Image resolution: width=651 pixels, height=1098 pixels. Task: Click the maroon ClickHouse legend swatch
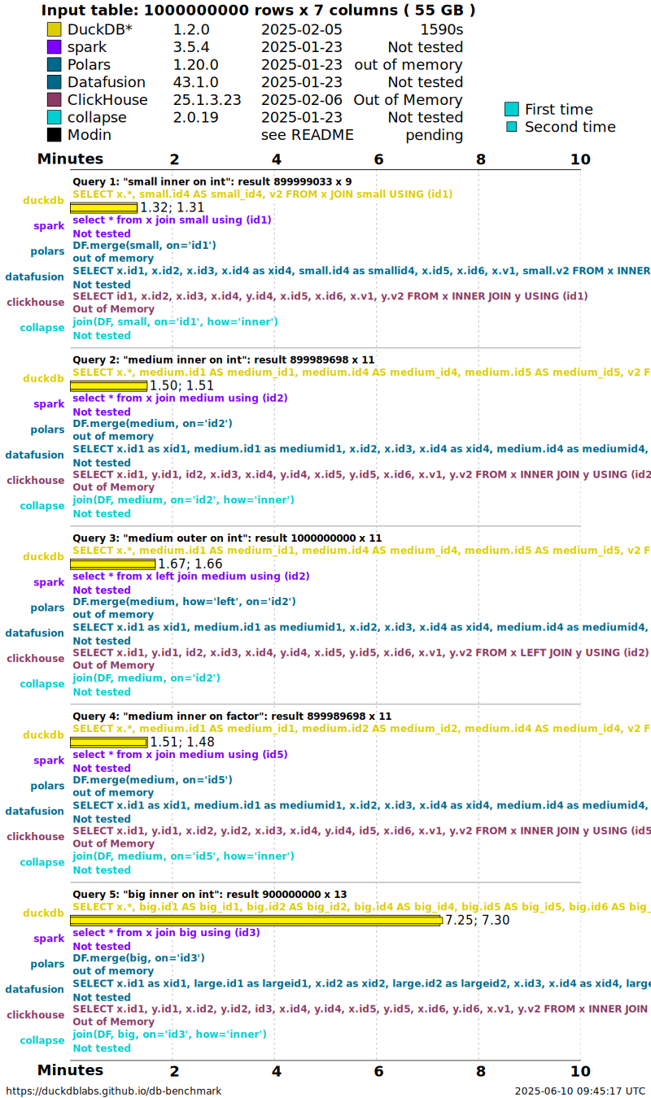pyautogui.click(x=55, y=100)
